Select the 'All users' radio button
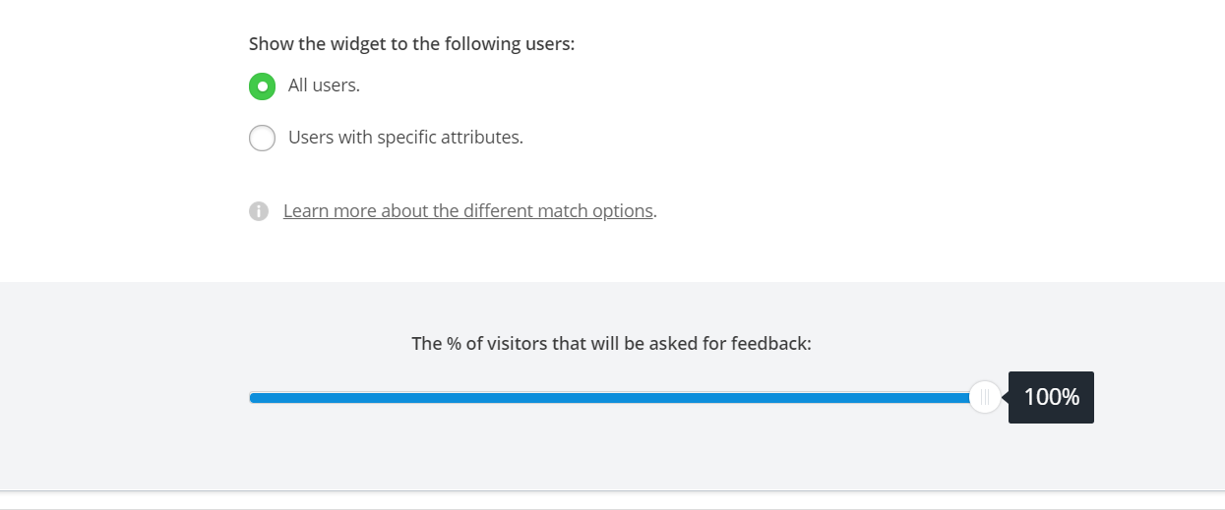 pyautogui.click(x=262, y=86)
